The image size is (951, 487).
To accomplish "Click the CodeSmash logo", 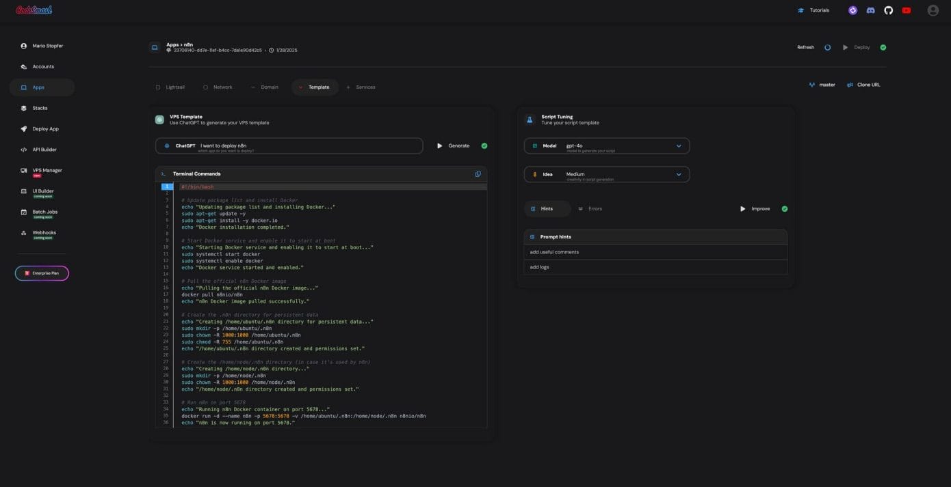I will [34, 10].
